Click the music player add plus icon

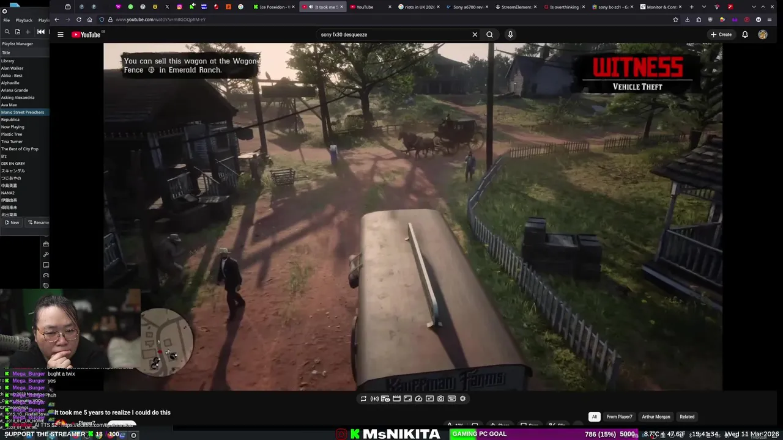point(28,32)
